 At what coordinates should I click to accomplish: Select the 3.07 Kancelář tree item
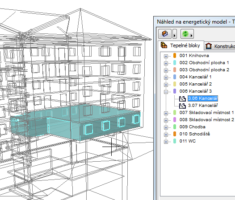point(203,106)
